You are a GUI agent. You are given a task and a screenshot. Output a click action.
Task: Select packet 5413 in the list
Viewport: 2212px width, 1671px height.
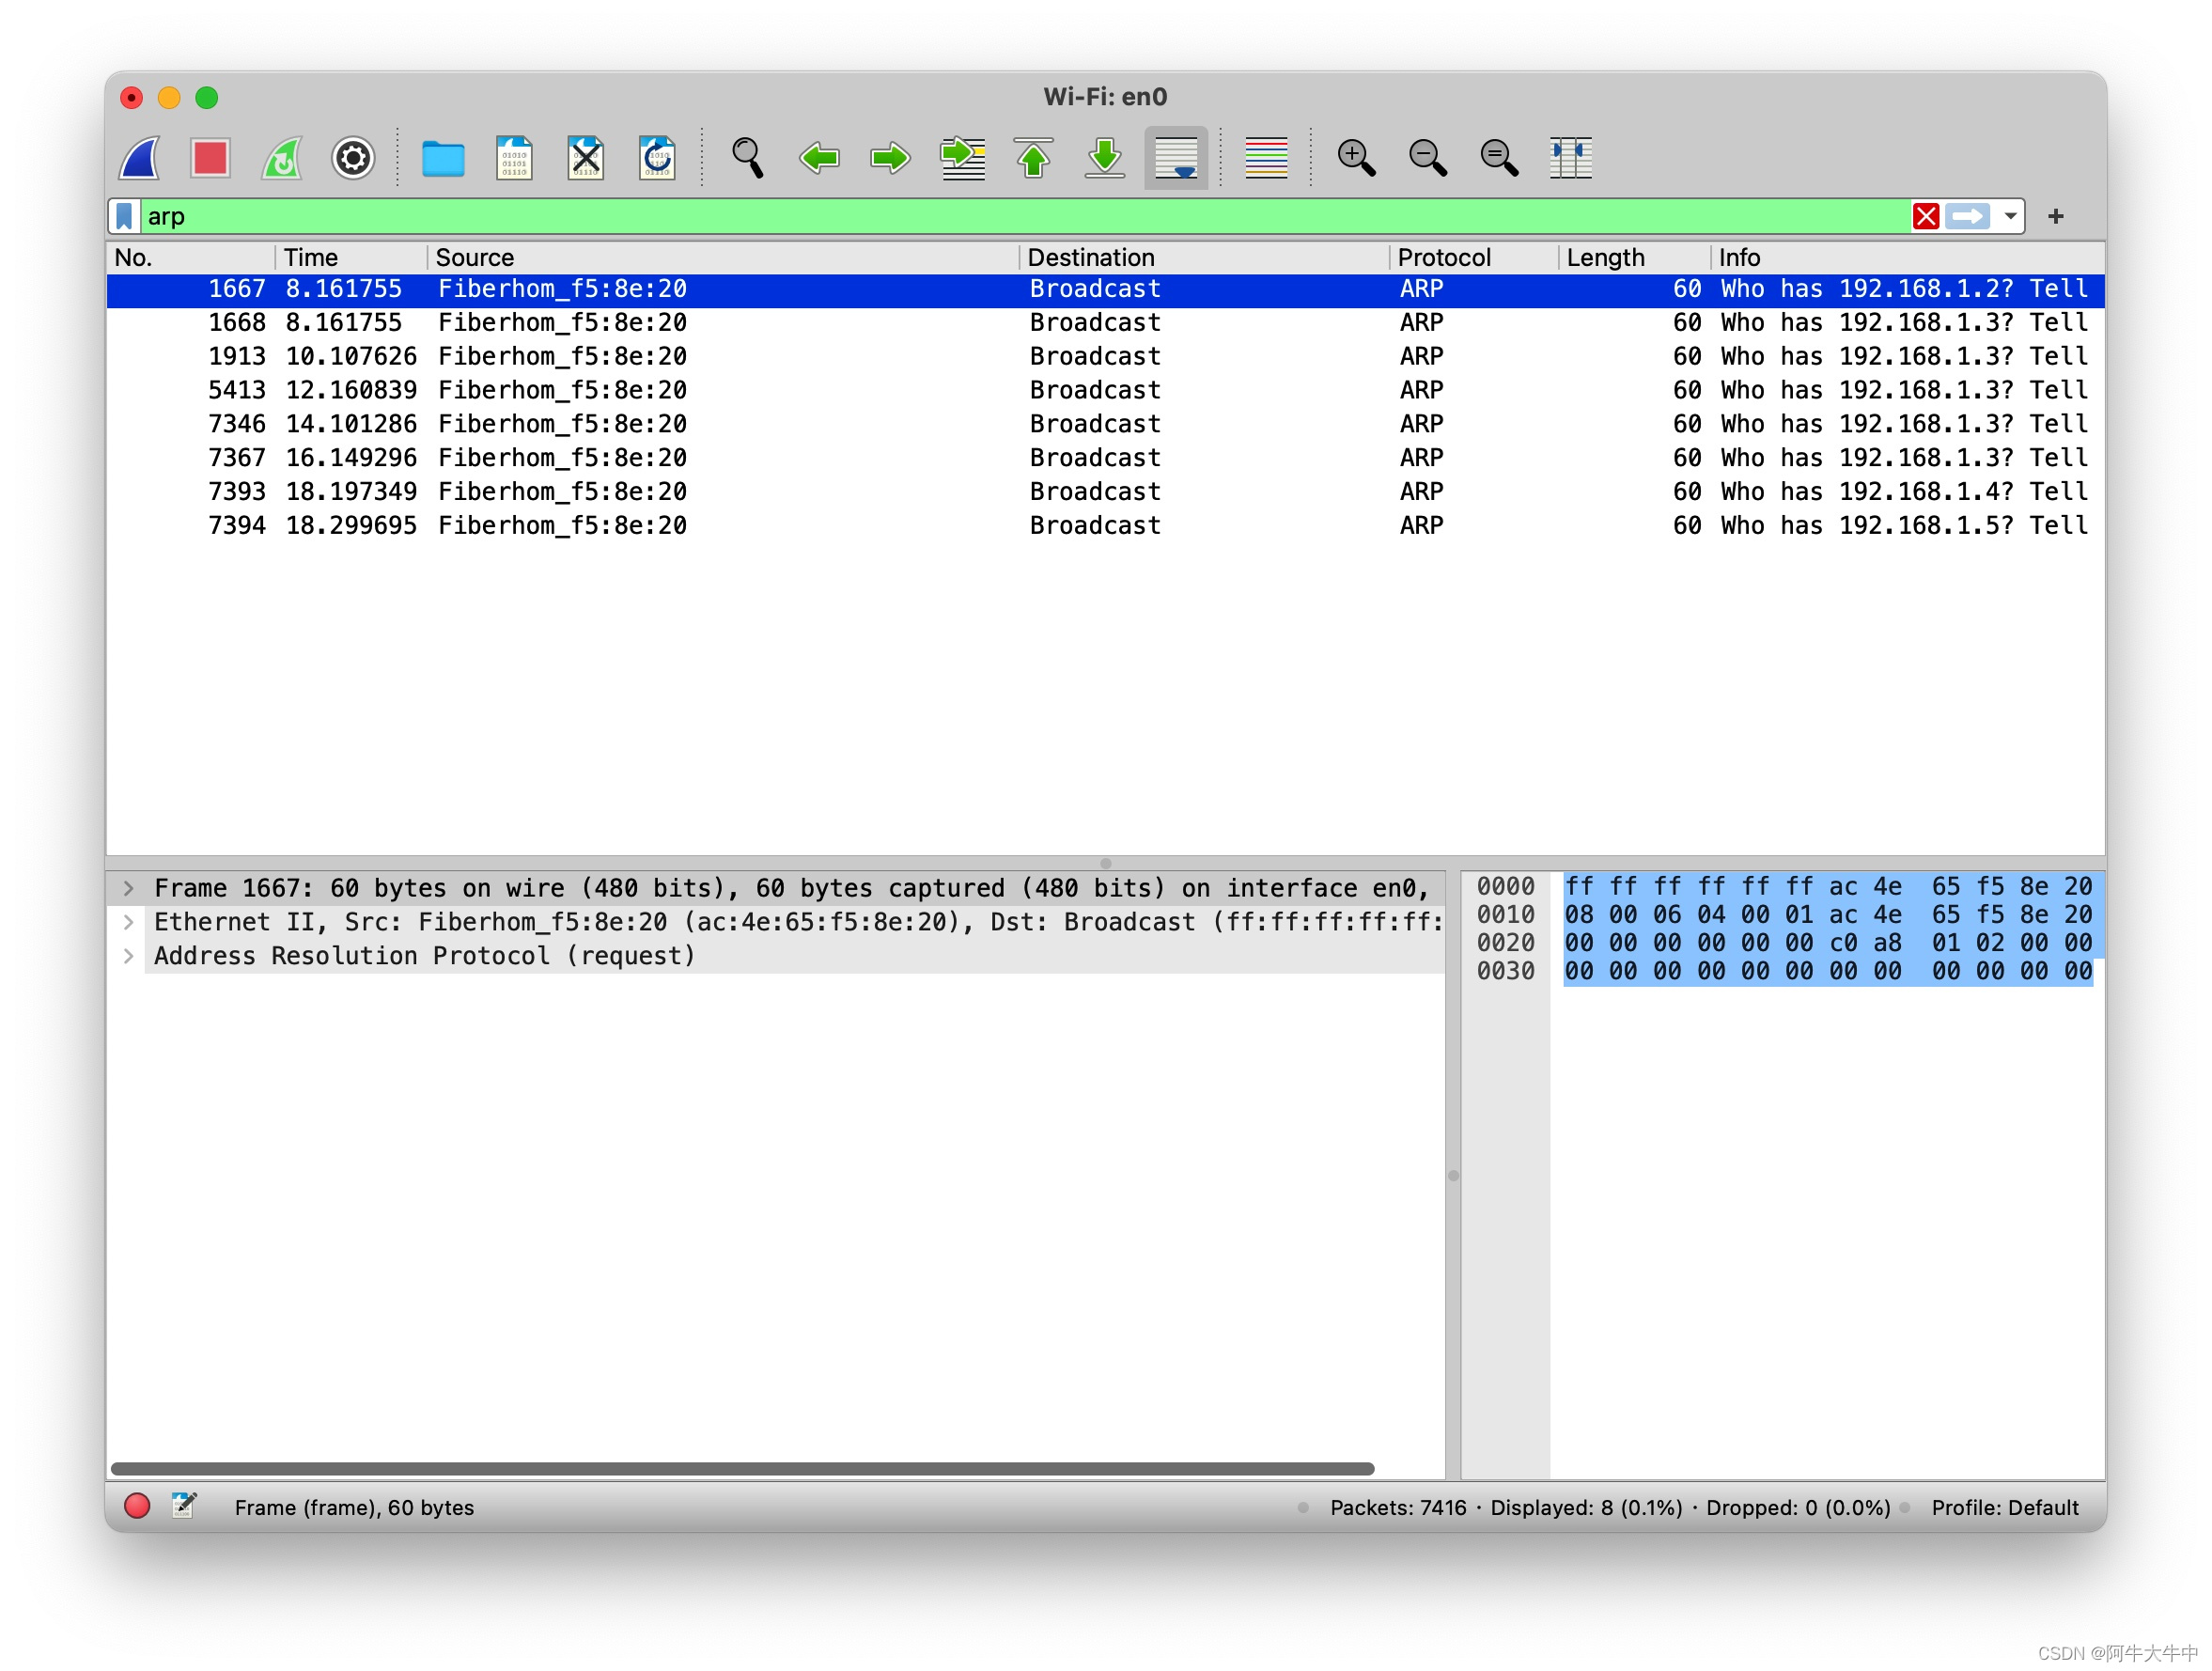point(1105,391)
